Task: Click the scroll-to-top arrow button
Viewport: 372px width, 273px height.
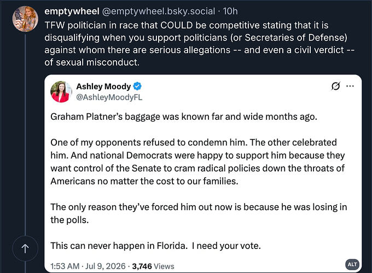Action: point(25,248)
